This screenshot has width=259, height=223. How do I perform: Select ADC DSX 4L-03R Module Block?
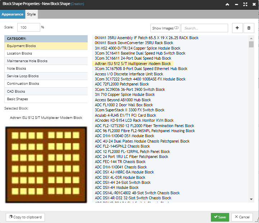[120, 178]
